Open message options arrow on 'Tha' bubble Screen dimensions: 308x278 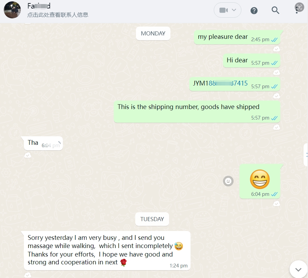tap(59, 142)
